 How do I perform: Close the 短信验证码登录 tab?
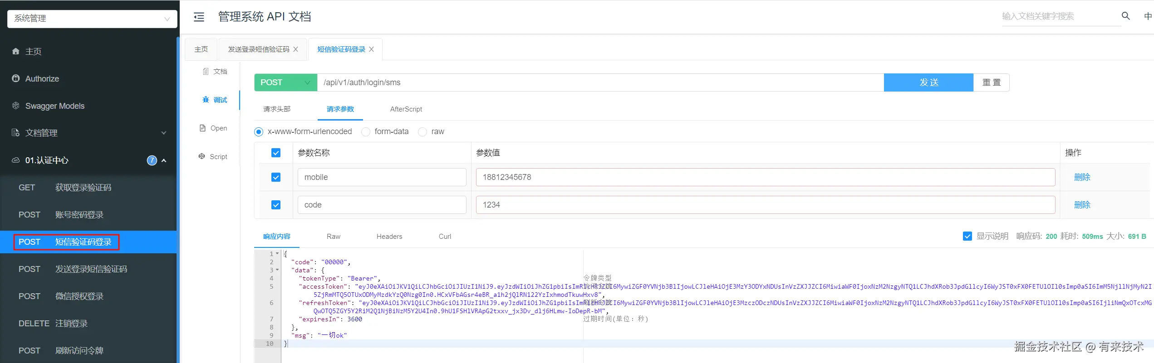pos(371,49)
